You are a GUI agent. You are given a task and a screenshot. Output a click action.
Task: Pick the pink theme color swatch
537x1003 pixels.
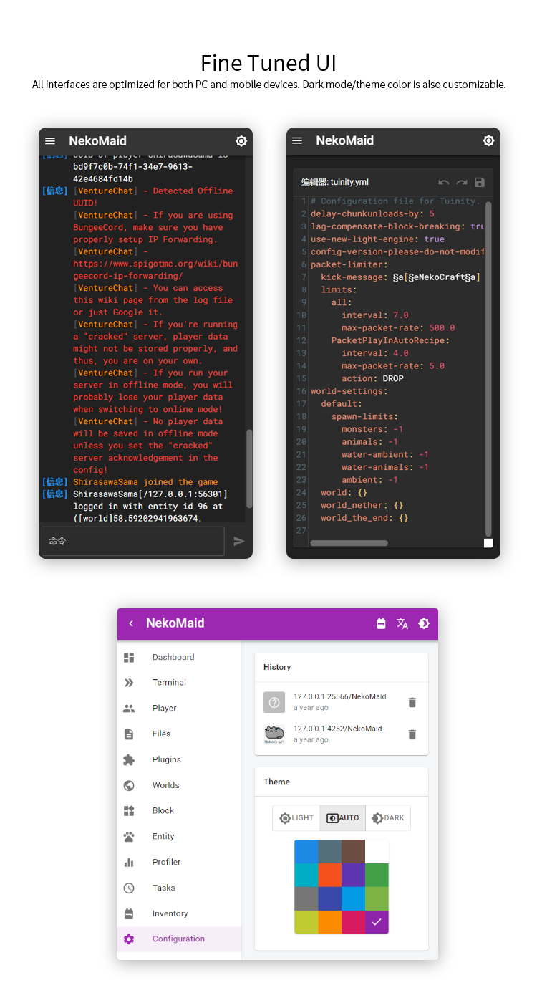pos(353,922)
